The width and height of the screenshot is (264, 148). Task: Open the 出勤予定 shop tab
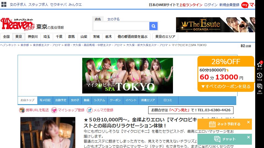61,100
